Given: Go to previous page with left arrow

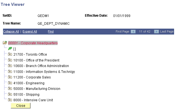Looking at the screenshot, I should coord(133,31).
